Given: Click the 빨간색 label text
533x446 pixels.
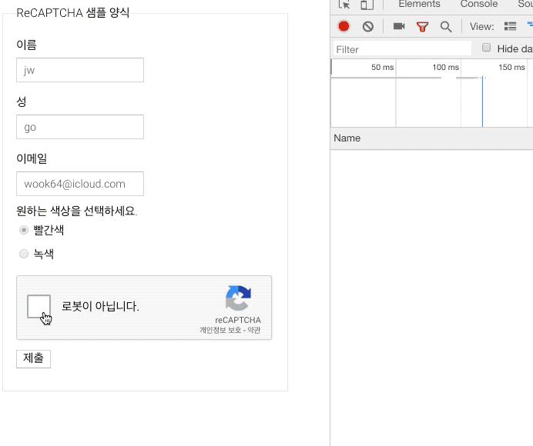Looking at the screenshot, I should tap(49, 230).
